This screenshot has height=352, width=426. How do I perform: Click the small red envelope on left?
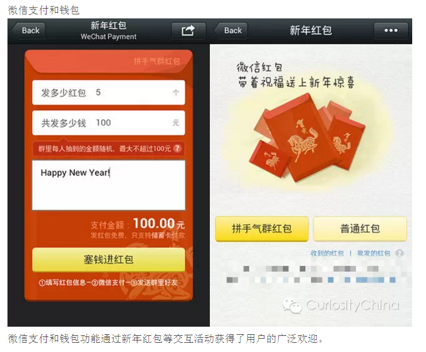pyautogui.click(x=268, y=159)
